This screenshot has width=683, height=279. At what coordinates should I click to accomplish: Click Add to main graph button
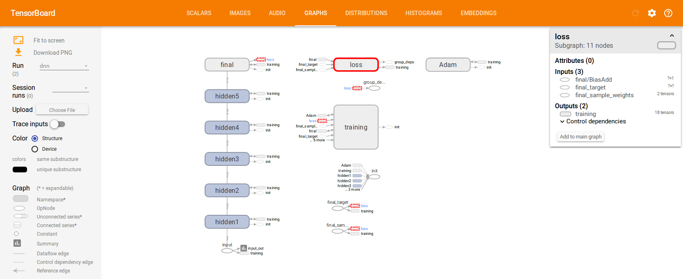pyautogui.click(x=580, y=137)
